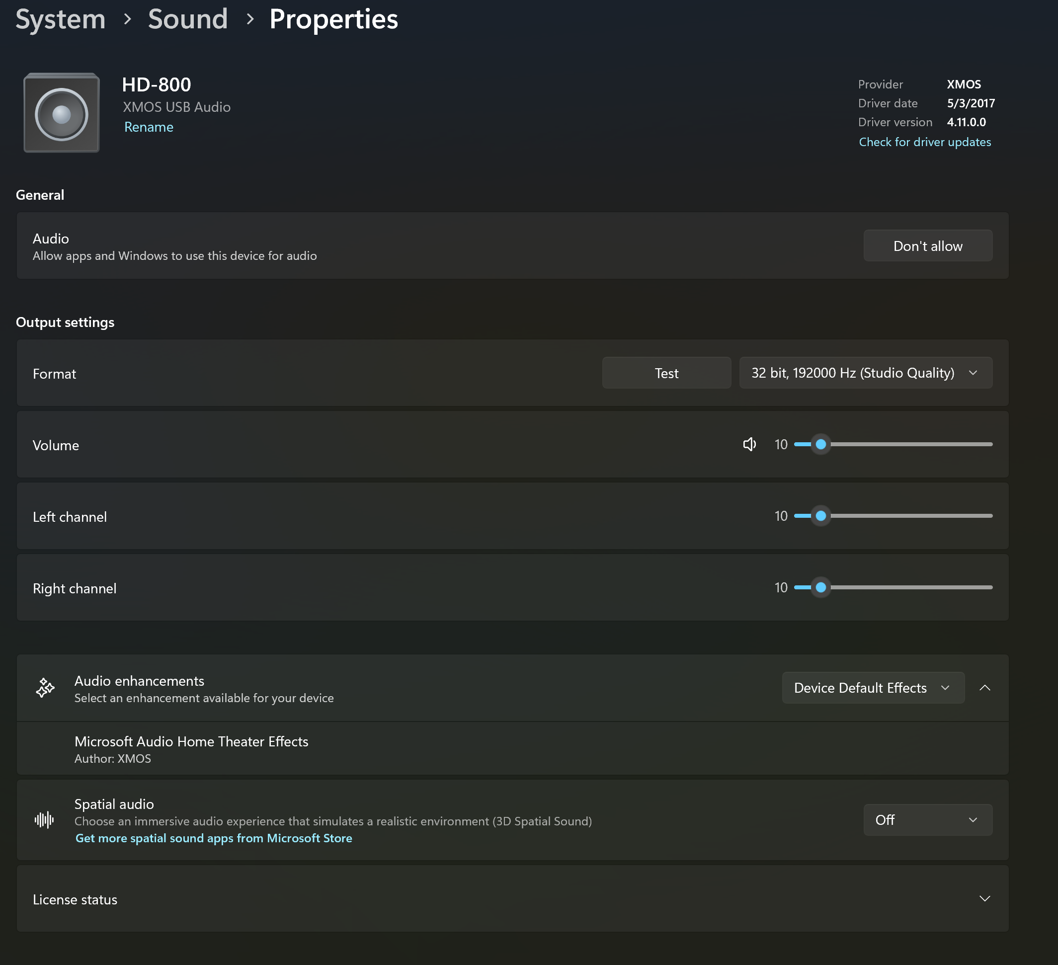The width and height of the screenshot is (1058, 965).
Task: Click the Don't allow button
Action: click(927, 245)
